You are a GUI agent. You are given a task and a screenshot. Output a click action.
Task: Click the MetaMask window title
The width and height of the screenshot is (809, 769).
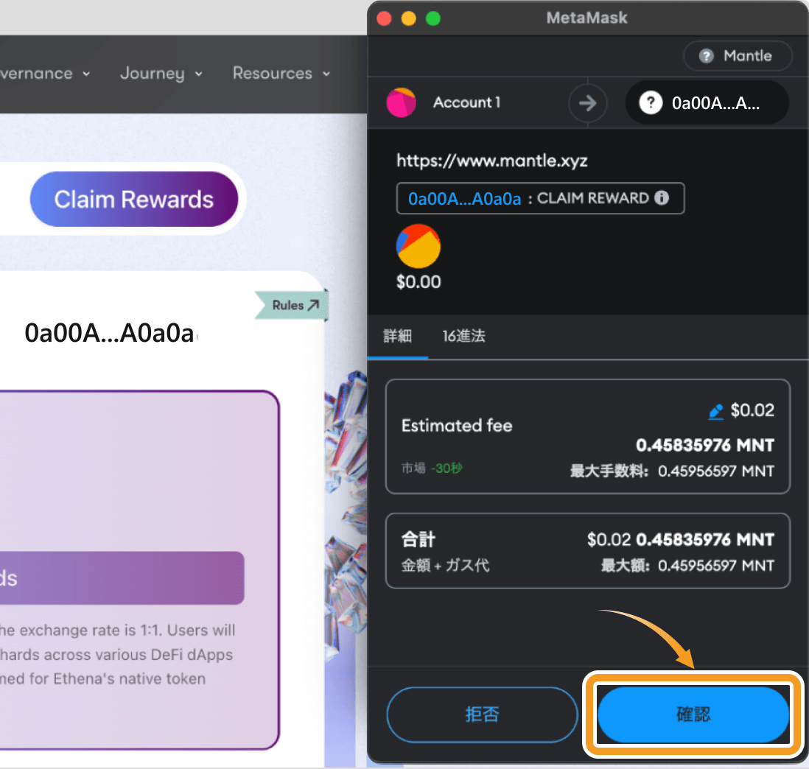[x=586, y=18]
